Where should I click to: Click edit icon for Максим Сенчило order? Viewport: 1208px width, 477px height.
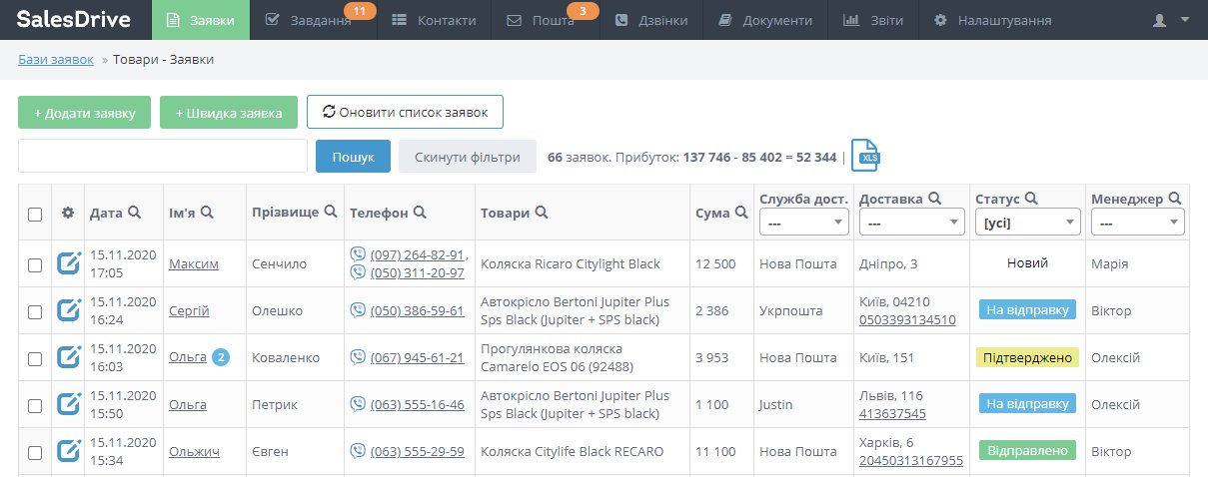click(x=68, y=264)
